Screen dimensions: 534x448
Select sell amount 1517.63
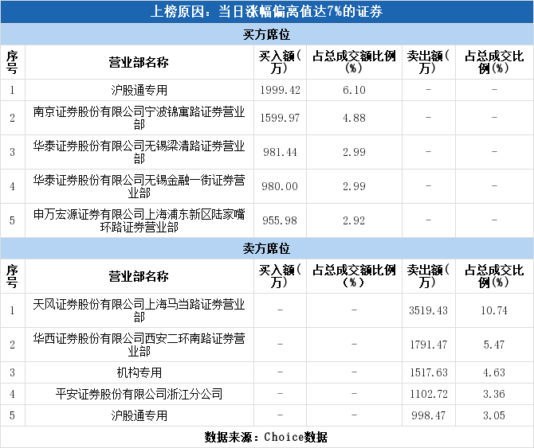(429, 372)
